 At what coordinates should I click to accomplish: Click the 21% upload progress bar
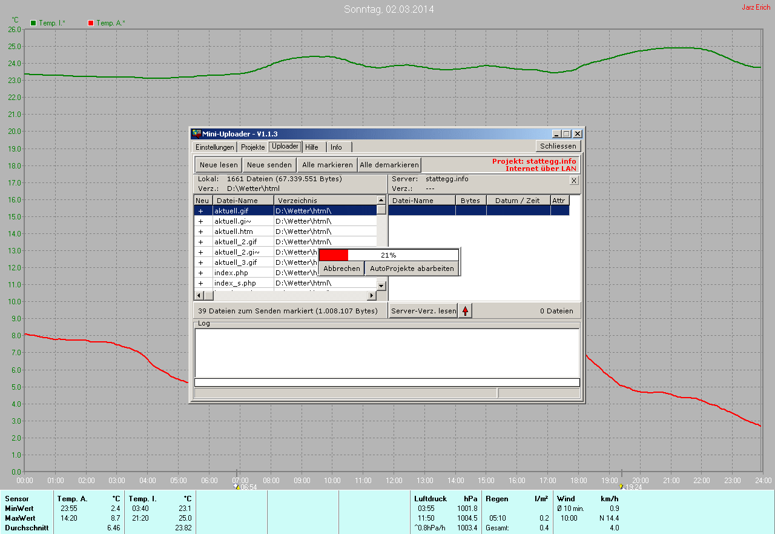(388, 255)
